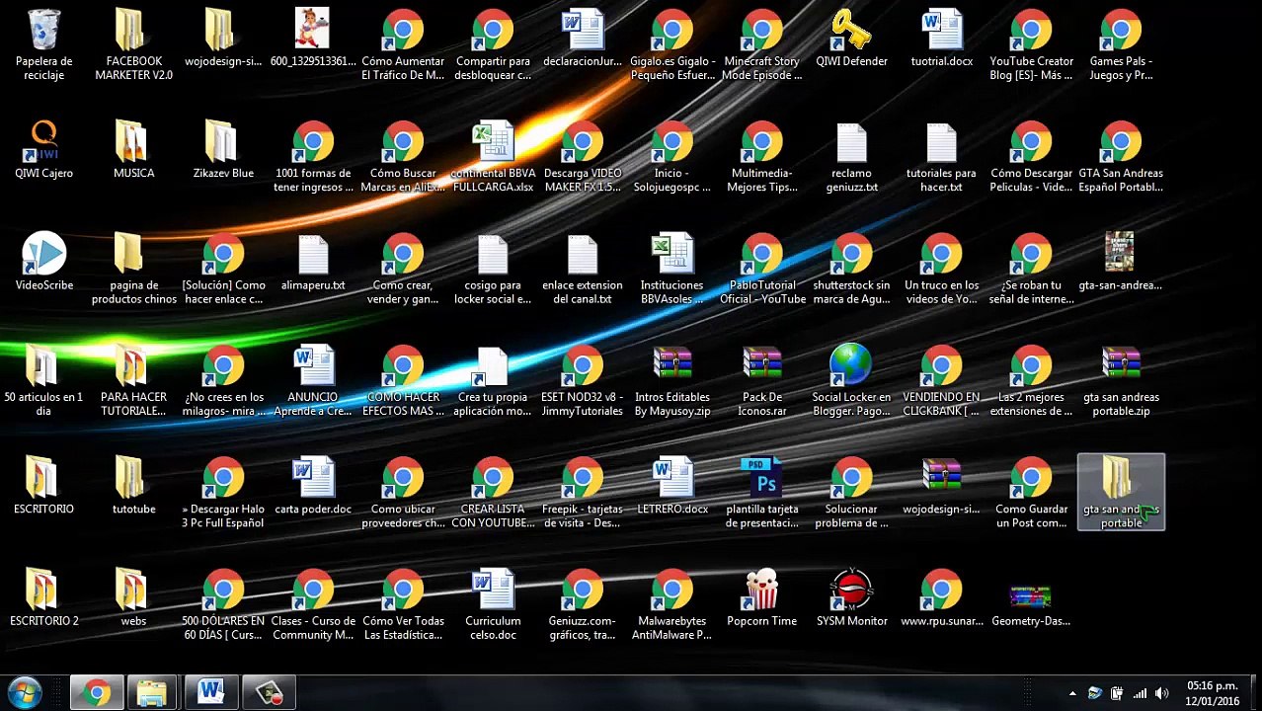Click the Windows Start button
Image resolution: width=1262 pixels, height=711 pixels.
coord(24,692)
